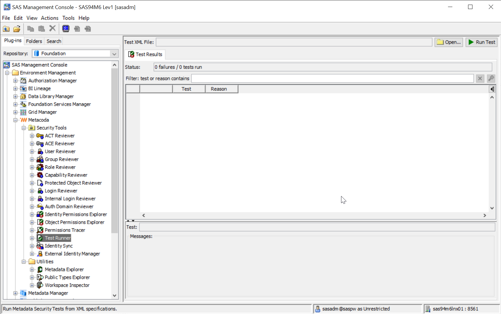Toggle the results column panel arrow
Screen dimensions: 501x314
point(492,89)
